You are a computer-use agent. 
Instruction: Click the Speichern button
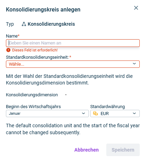(x=123, y=150)
